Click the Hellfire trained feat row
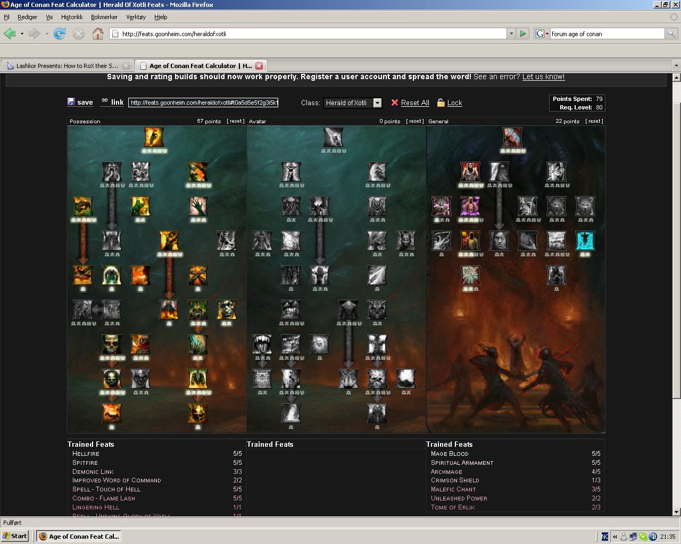 click(x=156, y=454)
